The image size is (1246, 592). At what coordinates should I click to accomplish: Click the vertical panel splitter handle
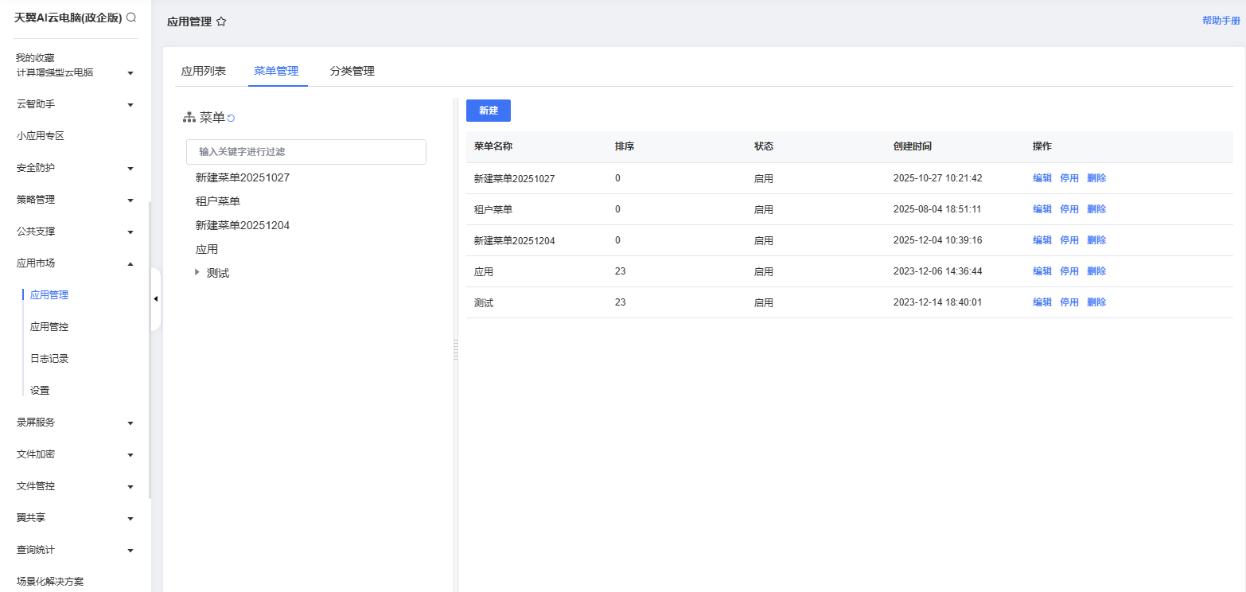click(x=456, y=350)
